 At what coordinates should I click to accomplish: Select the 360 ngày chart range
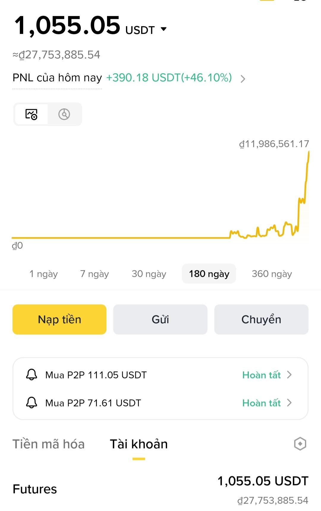(272, 274)
